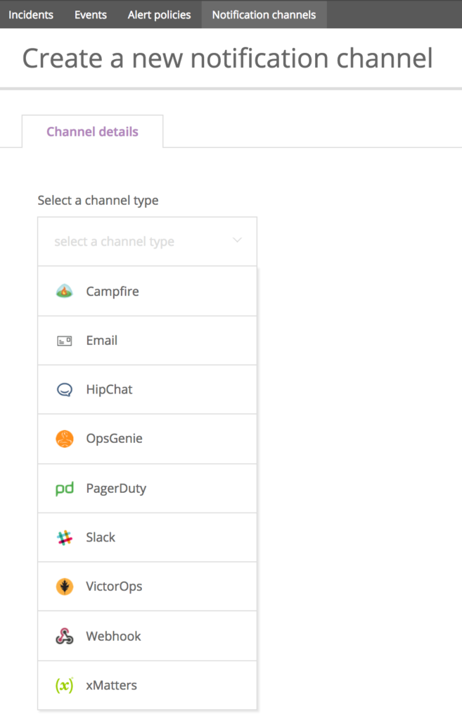This screenshot has height=721, width=462.
Task: Go to the Events tab
Action: tap(91, 15)
